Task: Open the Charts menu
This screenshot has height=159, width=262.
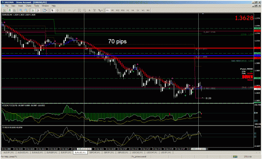Action: pyautogui.click(x=29, y=6)
